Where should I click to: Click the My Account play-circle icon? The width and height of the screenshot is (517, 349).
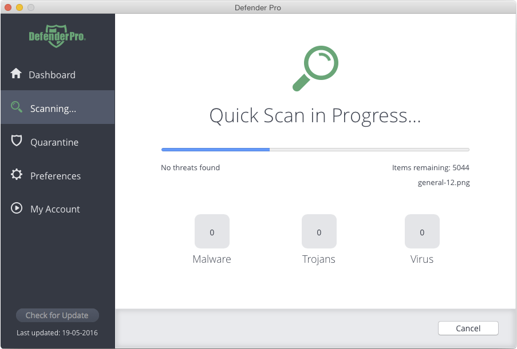tap(17, 208)
